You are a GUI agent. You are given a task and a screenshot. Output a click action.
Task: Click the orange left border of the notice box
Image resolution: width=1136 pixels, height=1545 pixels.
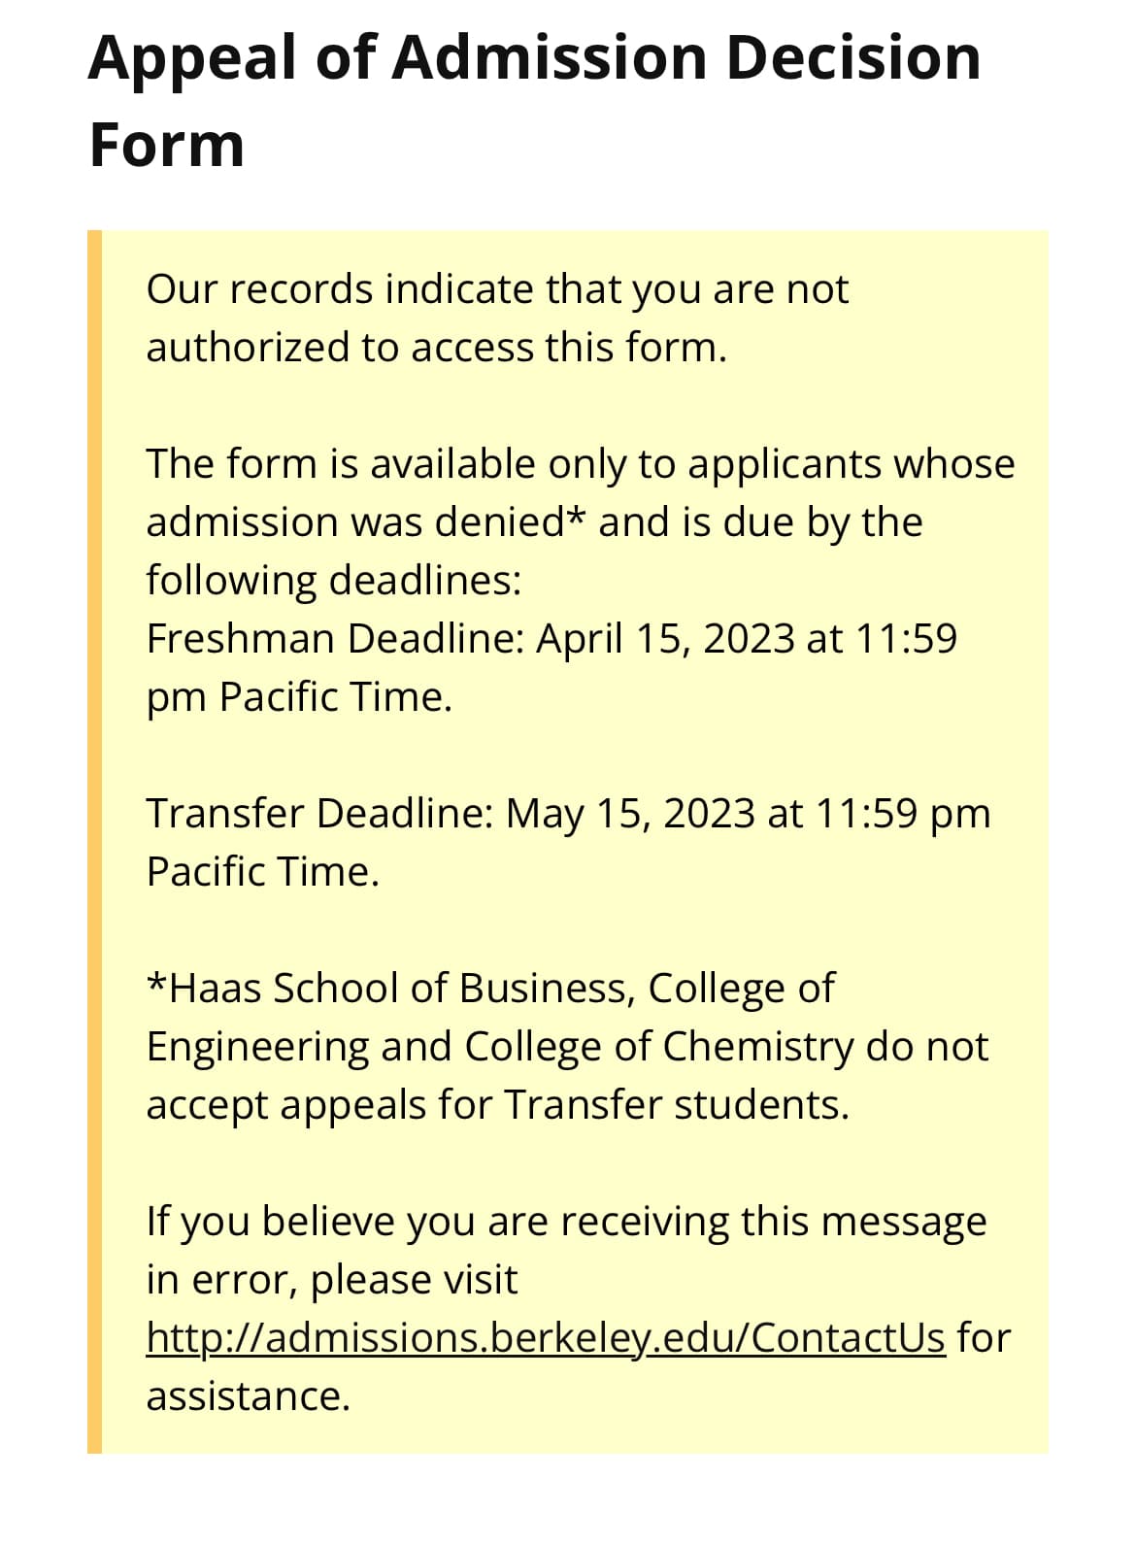click(94, 841)
